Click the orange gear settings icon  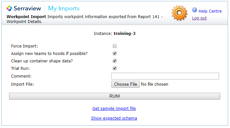179,13
